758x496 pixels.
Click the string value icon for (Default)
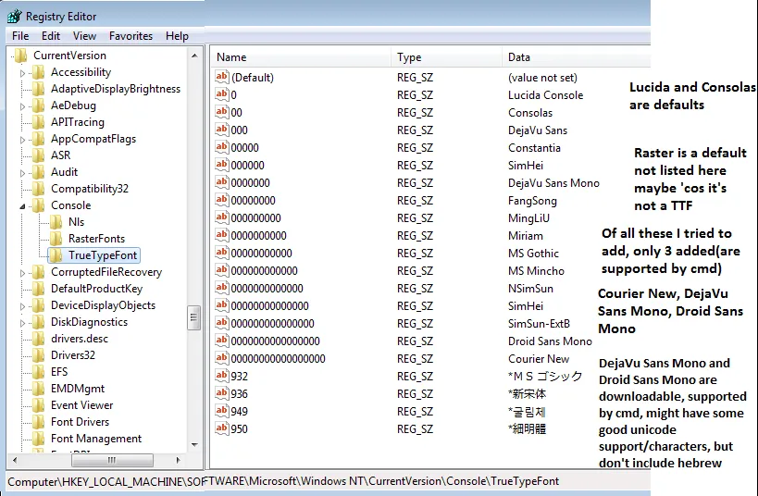[222, 77]
